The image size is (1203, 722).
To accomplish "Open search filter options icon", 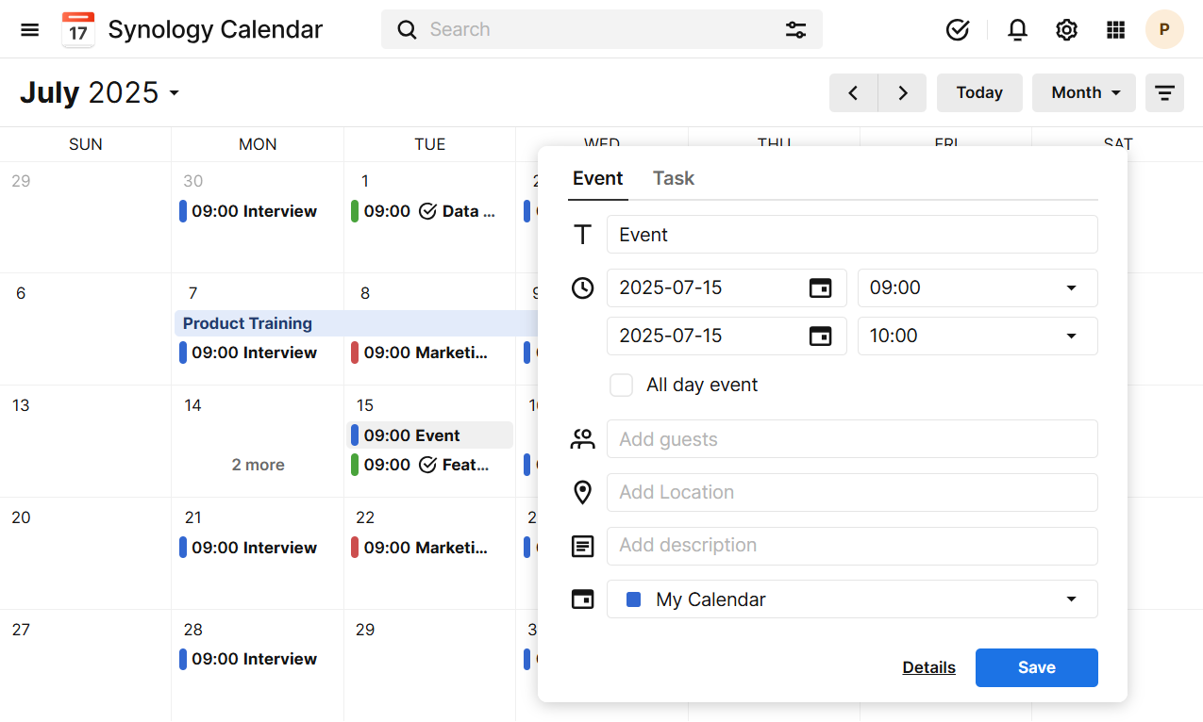I will 795,30.
